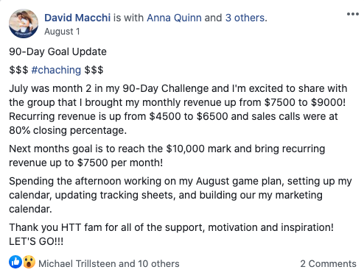364x278 pixels.
Task: Open David Macchi's profile picture
Action: [x=24, y=24]
